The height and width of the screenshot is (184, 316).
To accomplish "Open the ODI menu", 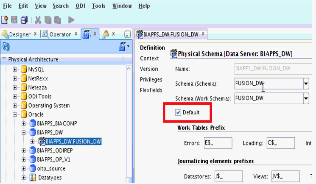I will point(80,6).
